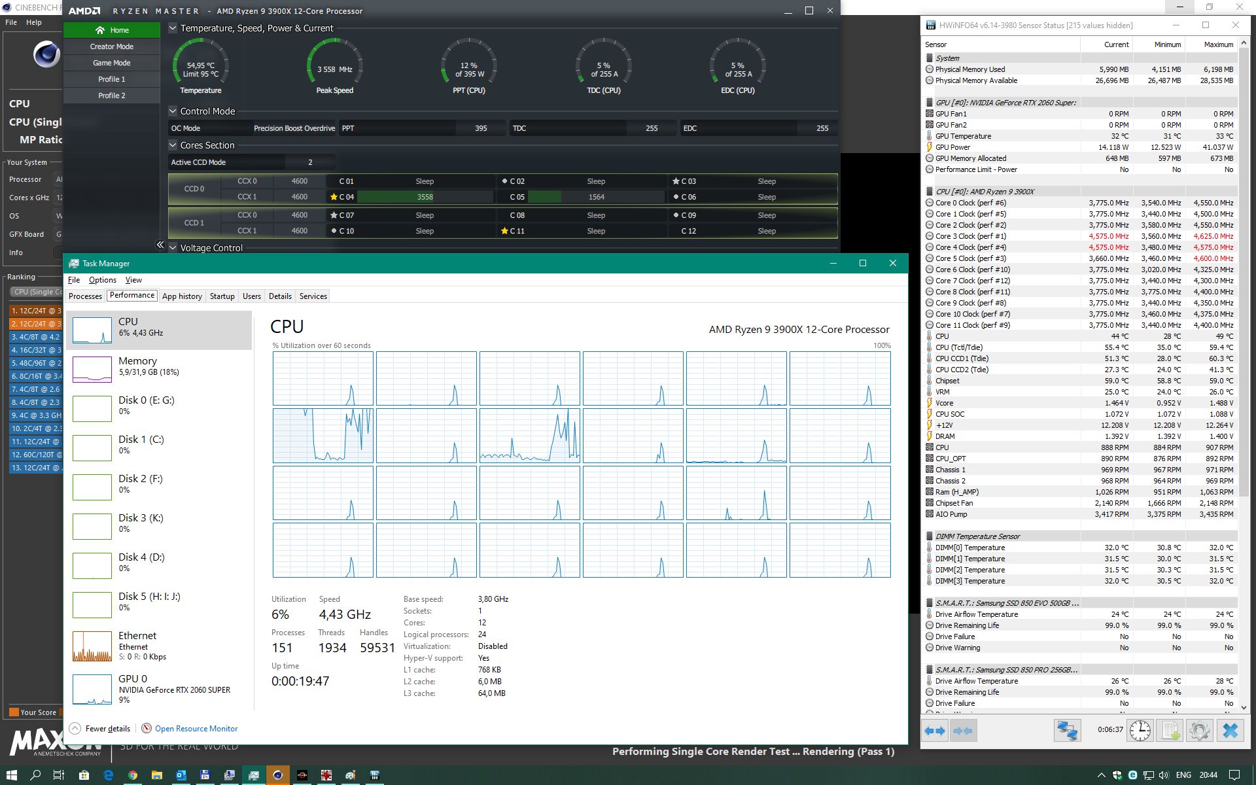The width and height of the screenshot is (1256, 785).
Task: Switch to Details tab
Action: click(x=280, y=296)
